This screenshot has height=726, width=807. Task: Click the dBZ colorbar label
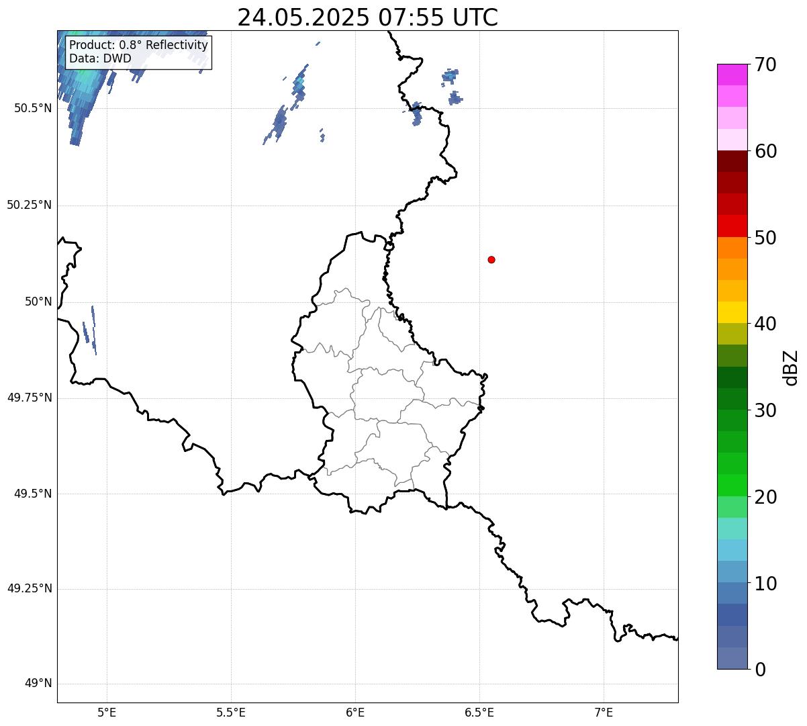coord(791,367)
